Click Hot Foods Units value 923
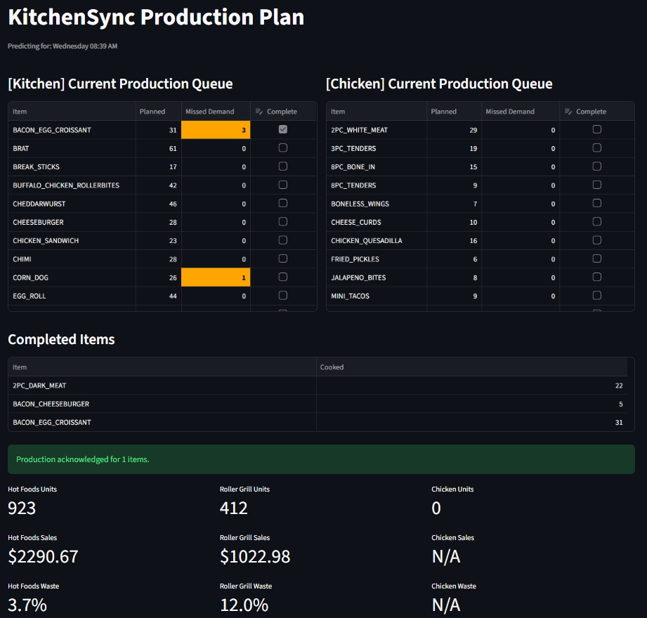 point(22,508)
